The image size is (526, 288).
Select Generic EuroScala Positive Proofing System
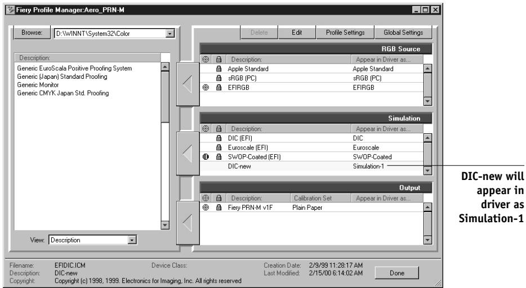74,68
